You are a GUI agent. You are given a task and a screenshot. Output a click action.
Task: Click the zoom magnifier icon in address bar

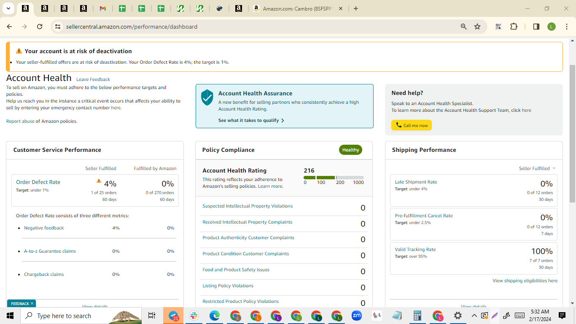tap(464, 27)
